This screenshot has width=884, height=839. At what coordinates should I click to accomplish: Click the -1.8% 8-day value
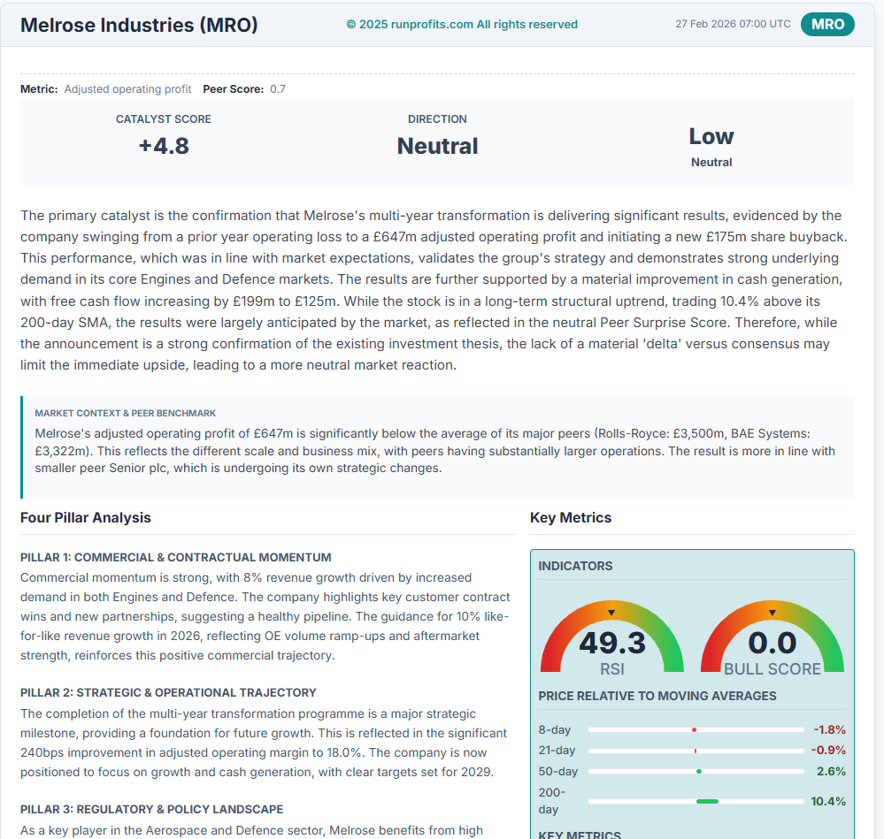pos(829,729)
